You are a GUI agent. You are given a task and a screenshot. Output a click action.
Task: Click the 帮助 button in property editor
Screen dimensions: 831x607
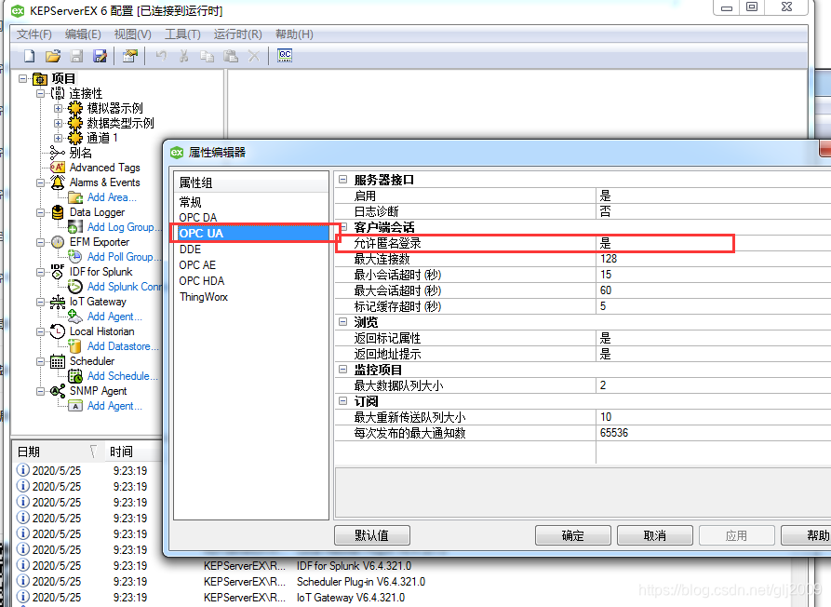[x=806, y=535]
